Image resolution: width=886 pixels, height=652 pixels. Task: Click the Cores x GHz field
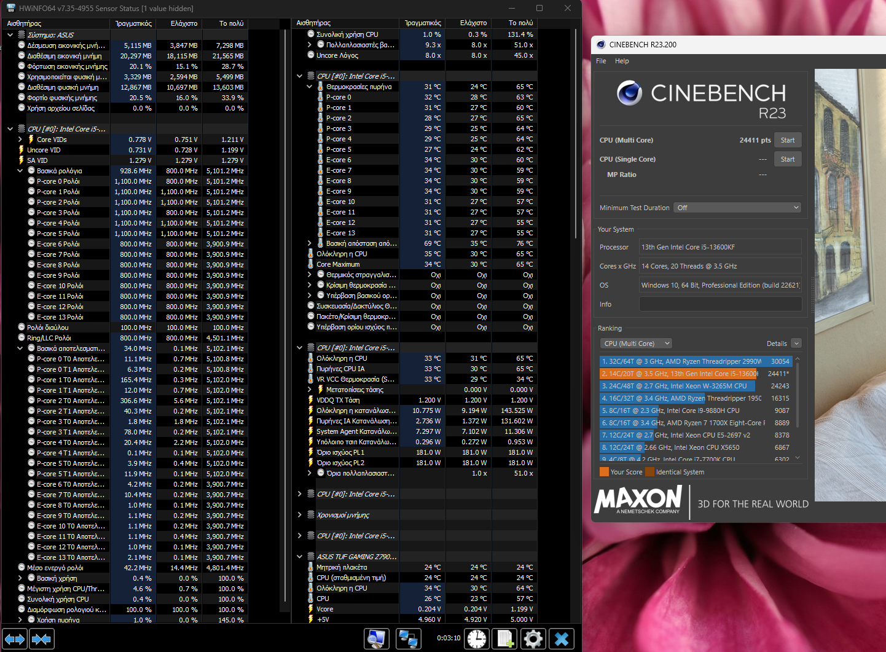(x=720, y=266)
